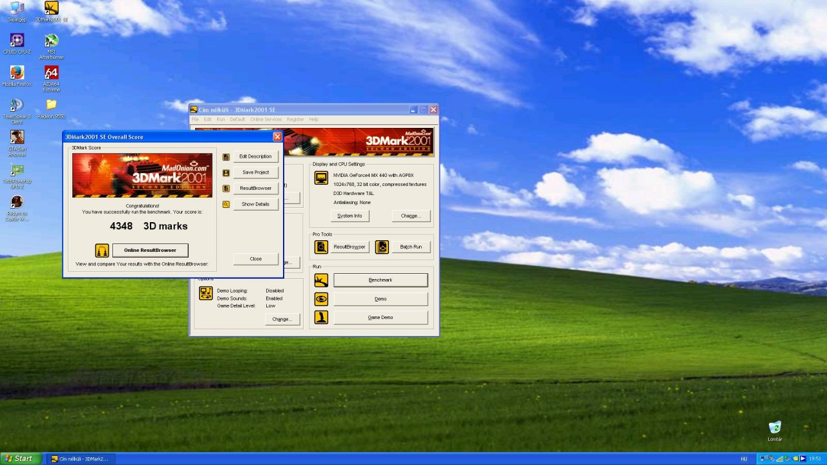Click the taskbar clock
Image resolution: width=827 pixels, height=465 pixels.
(x=815, y=459)
